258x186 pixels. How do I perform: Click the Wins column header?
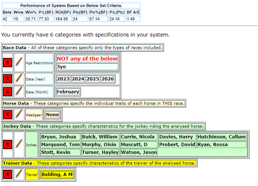click(x=18, y=12)
